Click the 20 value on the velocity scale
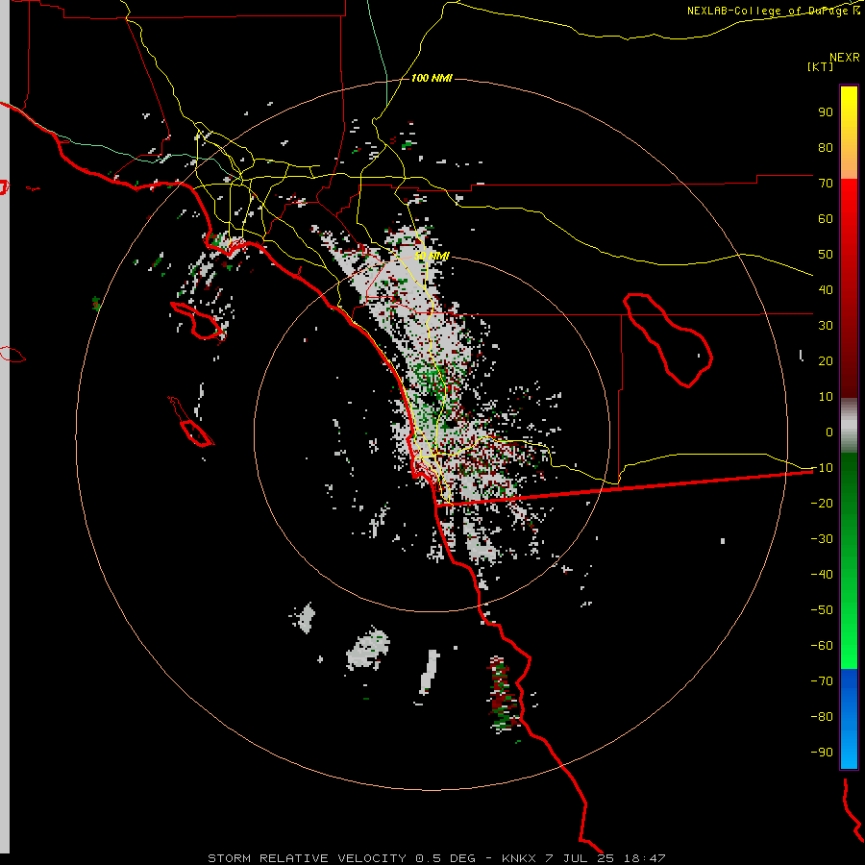Screen dimensions: 865x865 coord(826,360)
